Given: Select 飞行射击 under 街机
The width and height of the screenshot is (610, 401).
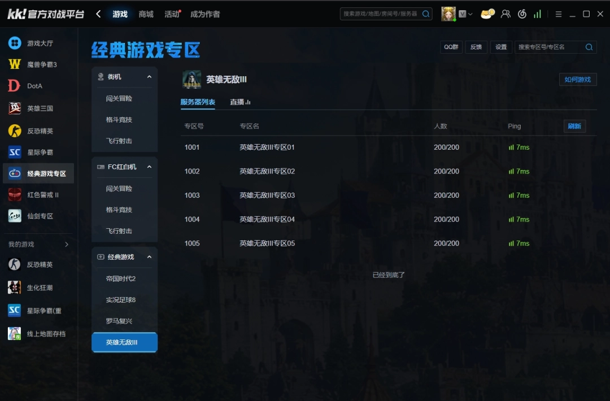Looking at the screenshot, I should (119, 141).
